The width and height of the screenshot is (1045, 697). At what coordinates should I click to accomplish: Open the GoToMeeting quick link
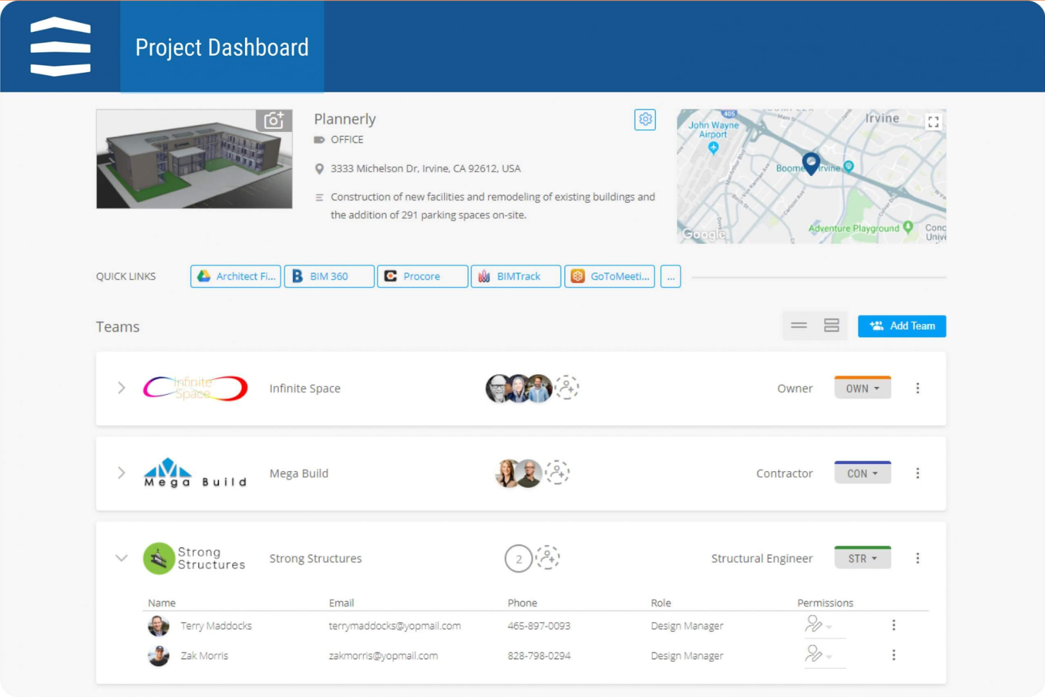[609, 276]
